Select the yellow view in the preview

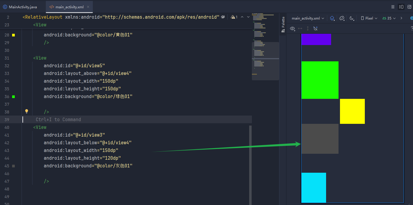pyautogui.click(x=352, y=111)
